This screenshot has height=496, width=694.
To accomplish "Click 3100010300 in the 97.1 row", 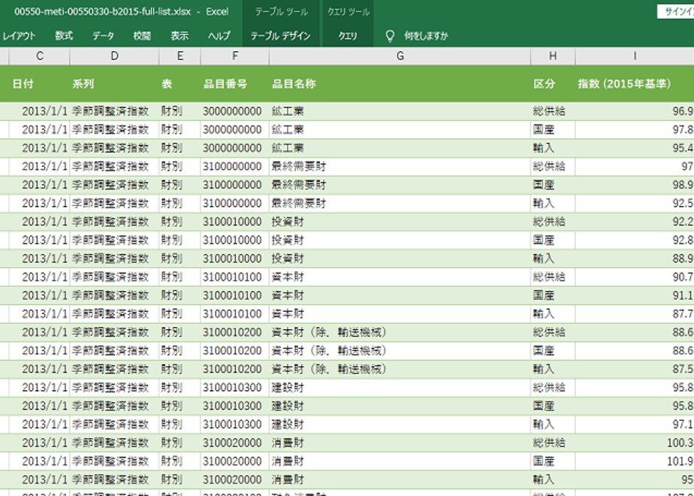I will pyautogui.click(x=232, y=425).
